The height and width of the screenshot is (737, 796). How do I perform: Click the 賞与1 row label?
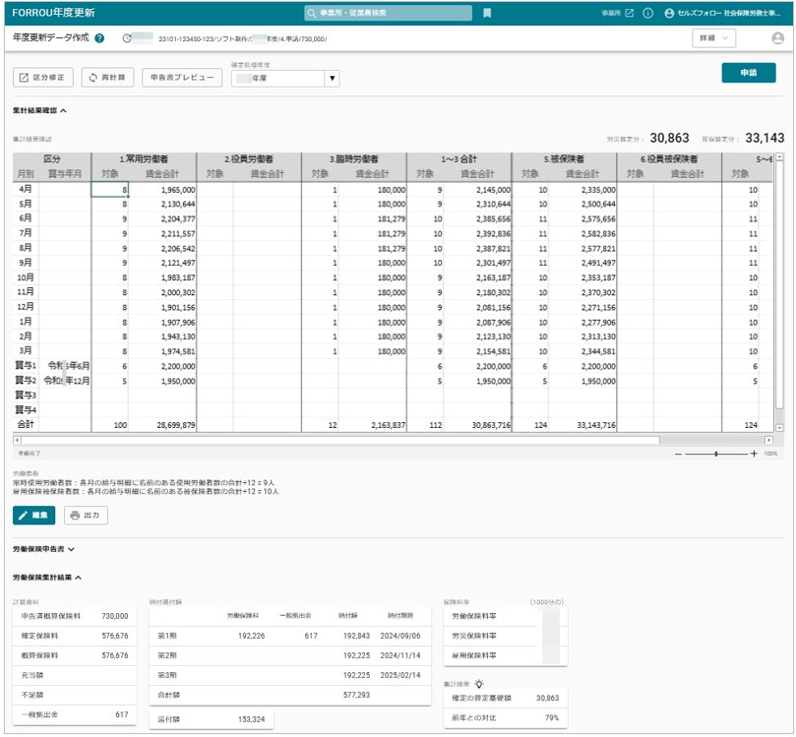pos(26,365)
